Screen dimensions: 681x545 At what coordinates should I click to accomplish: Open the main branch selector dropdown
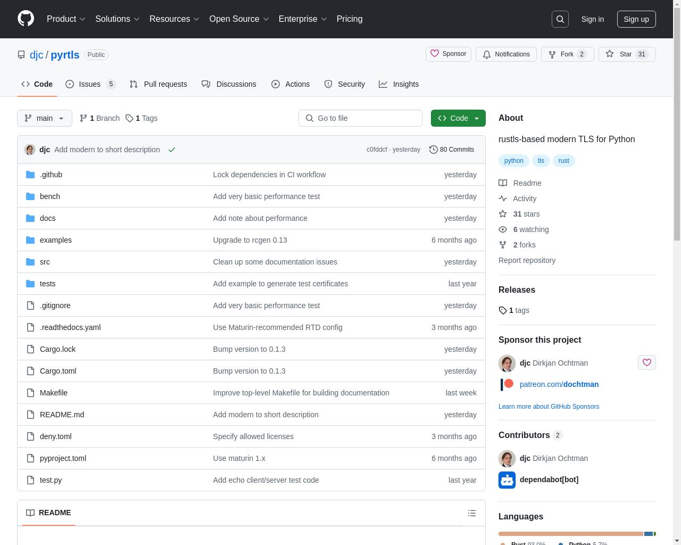click(45, 118)
